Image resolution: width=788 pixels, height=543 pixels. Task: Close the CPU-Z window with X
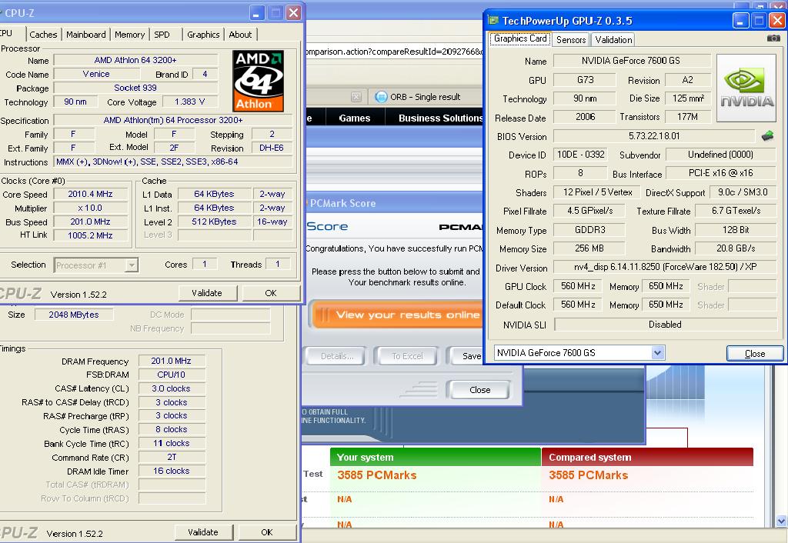pyautogui.click(x=293, y=12)
